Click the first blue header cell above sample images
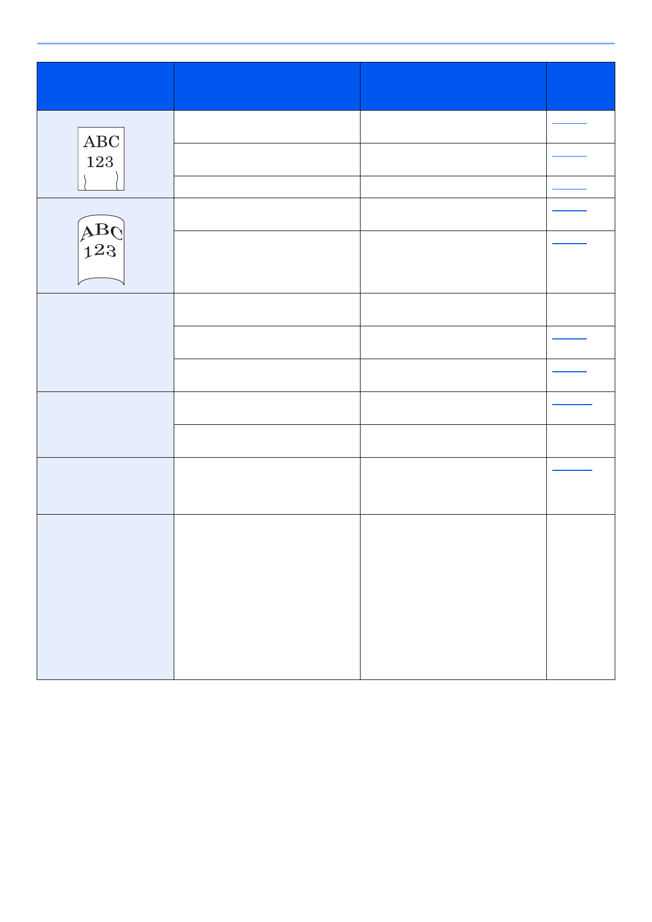652x922 pixels. click(105, 86)
